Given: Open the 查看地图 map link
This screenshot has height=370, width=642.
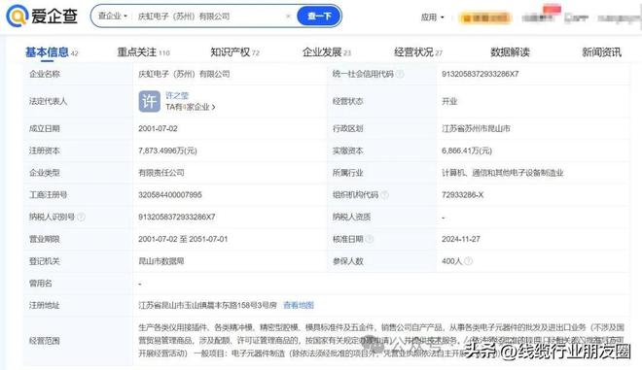Looking at the screenshot, I should (299, 305).
